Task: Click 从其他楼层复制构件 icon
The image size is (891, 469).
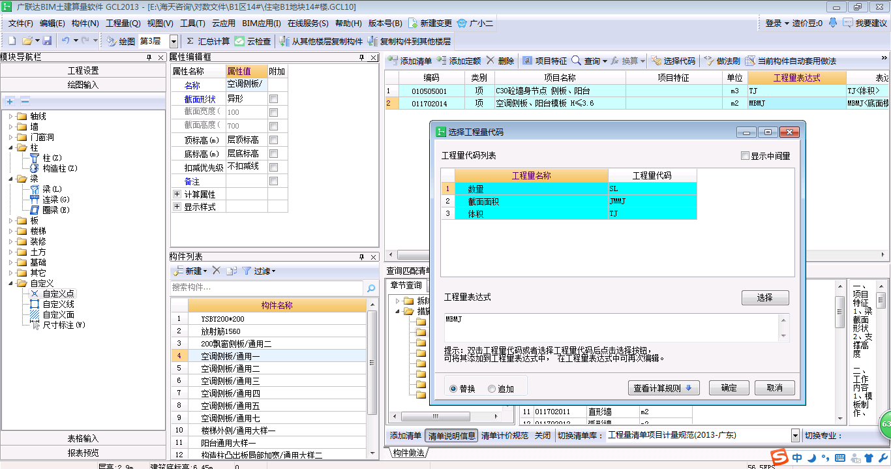Action: (x=284, y=41)
